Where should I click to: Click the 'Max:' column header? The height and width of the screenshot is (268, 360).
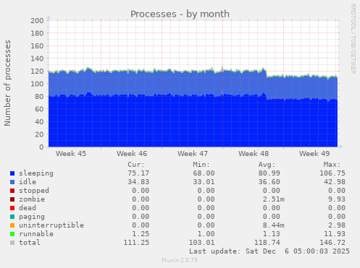click(x=332, y=165)
